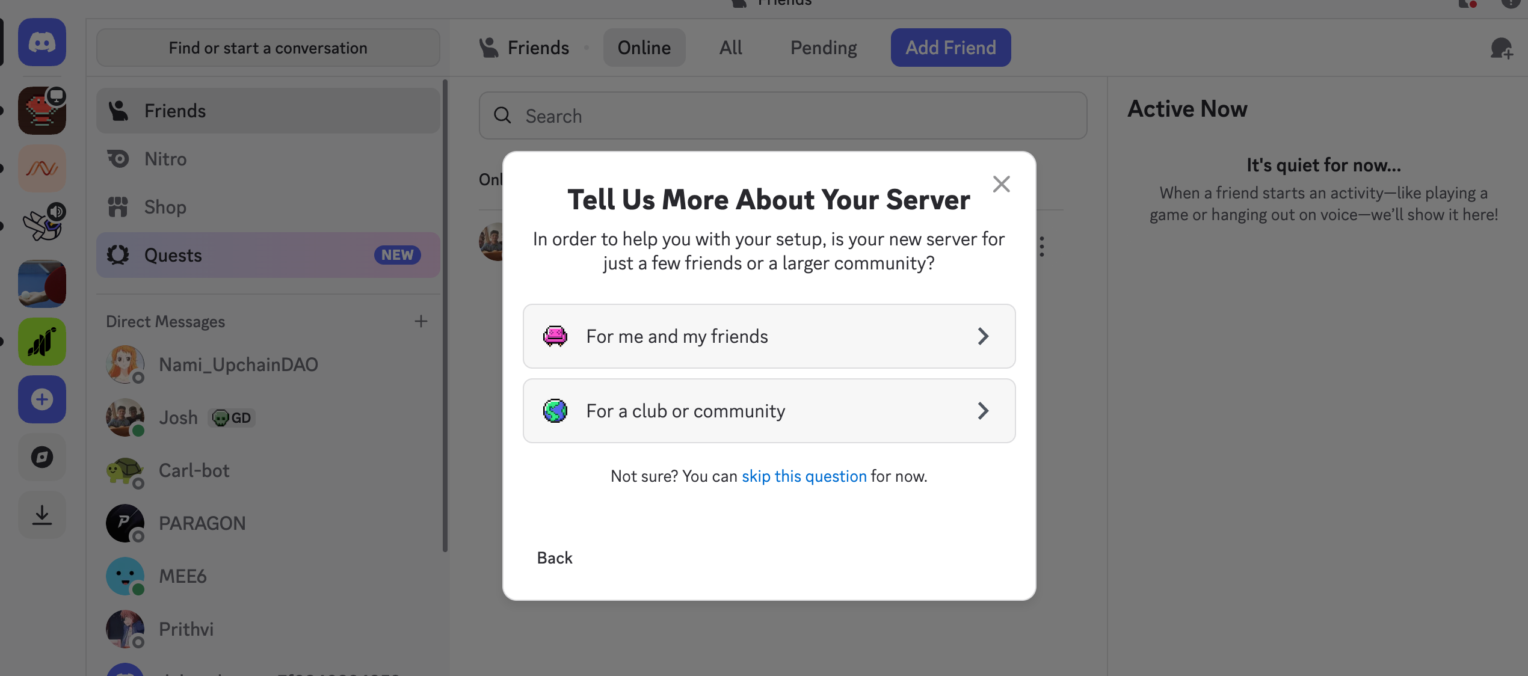Open the Shop

[165, 207]
